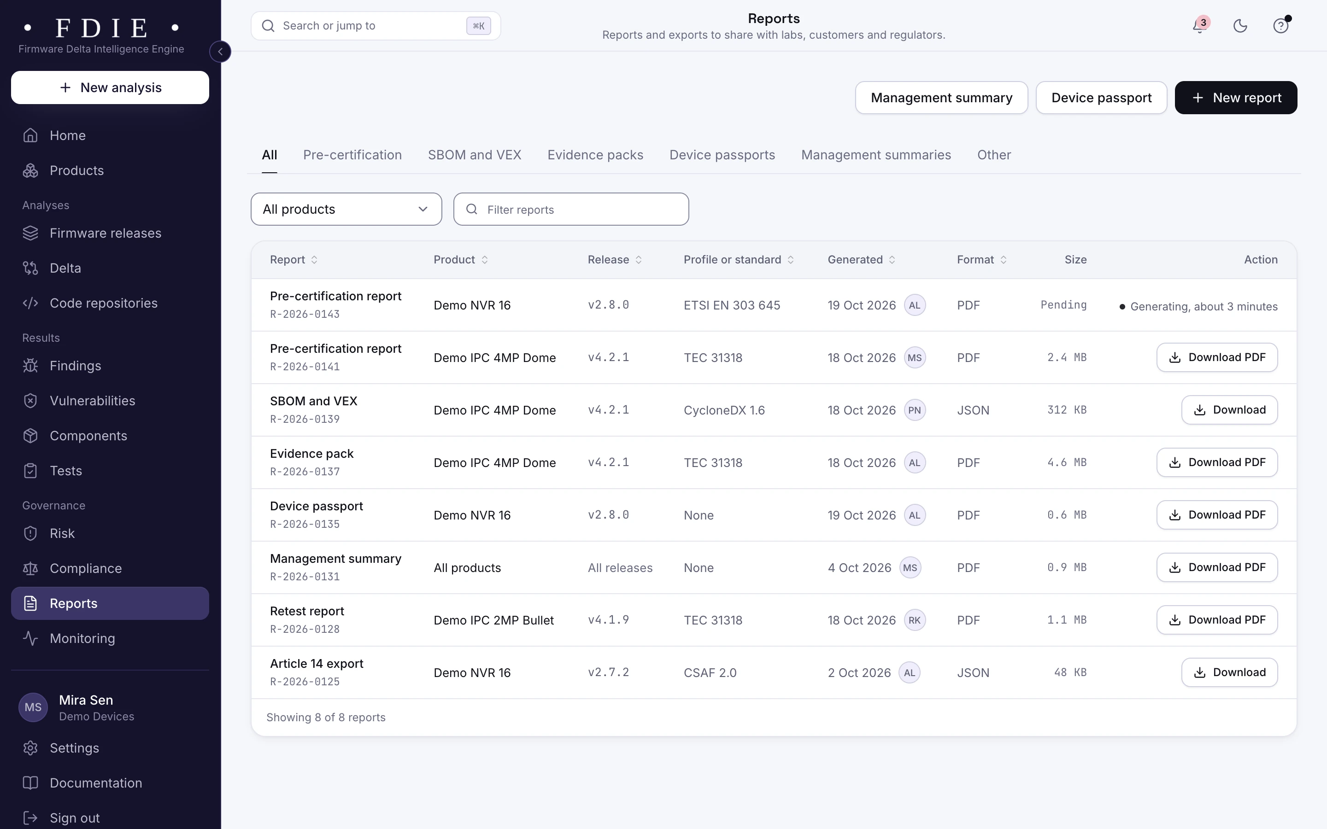
Task: Open Findings results
Action: 110,366
